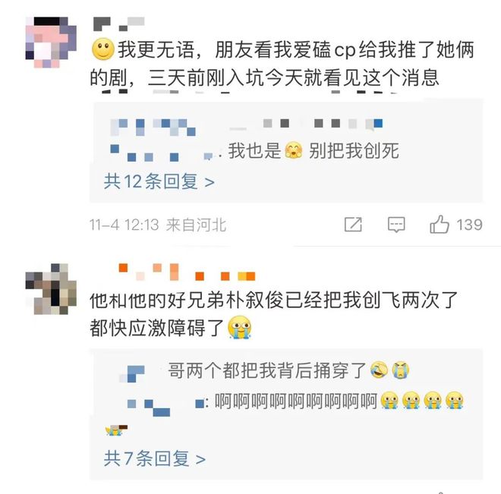501x494 pixels.
Task: Tap the crying emoji after 都快应激障碍了
Action: [239, 327]
